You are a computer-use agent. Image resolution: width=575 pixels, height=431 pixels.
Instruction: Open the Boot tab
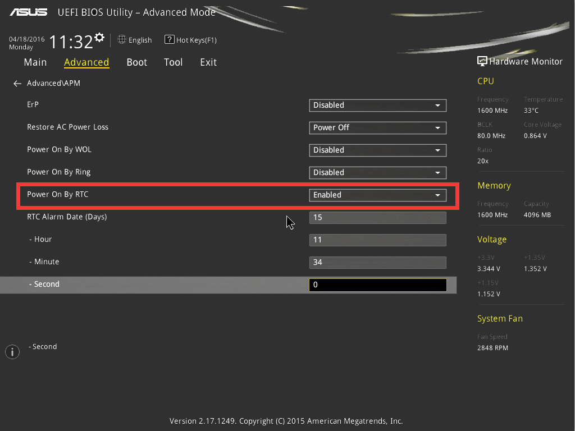coord(137,62)
